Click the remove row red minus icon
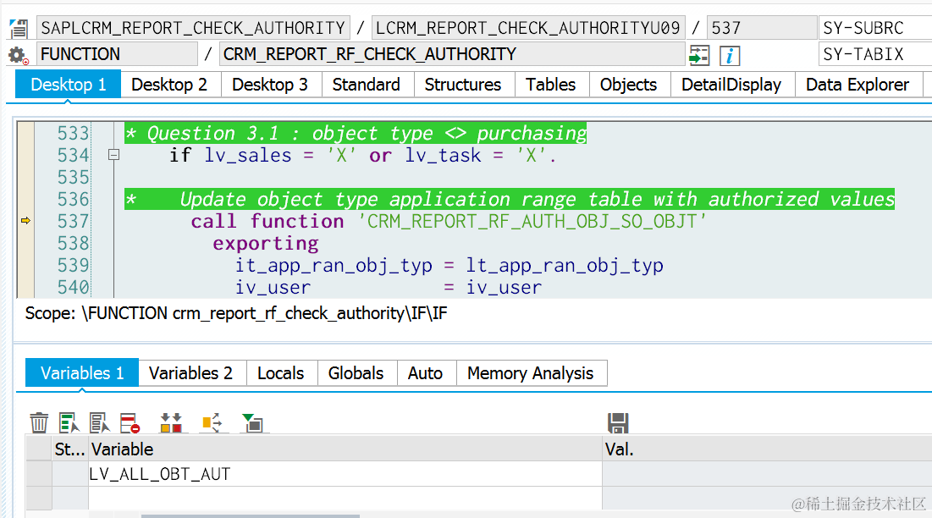 pos(130,423)
